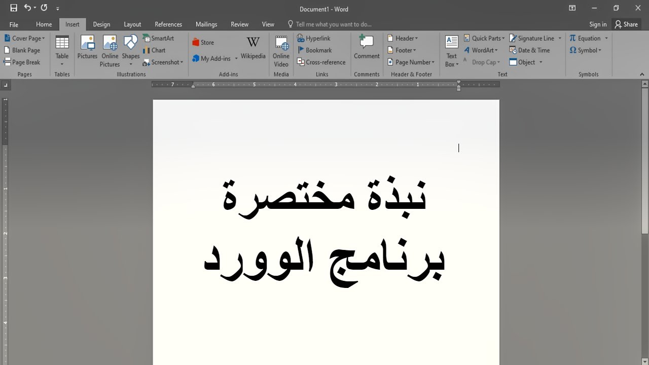
Task: Open the Symbol menu
Action: click(586, 50)
